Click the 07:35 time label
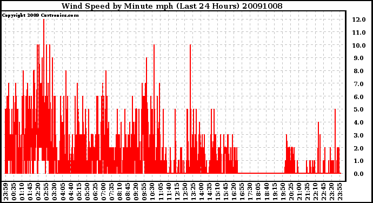Screen dimensions: 373x203 (x=111, y=192)
